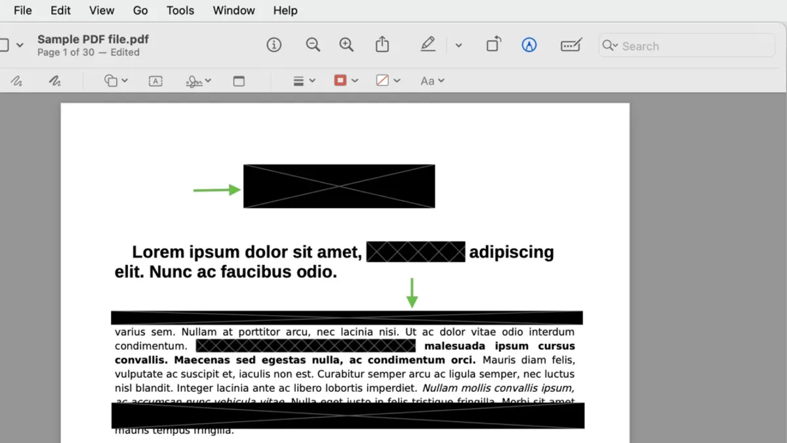
Task: Click the search magnifier dropdown icon
Action: [x=610, y=45]
